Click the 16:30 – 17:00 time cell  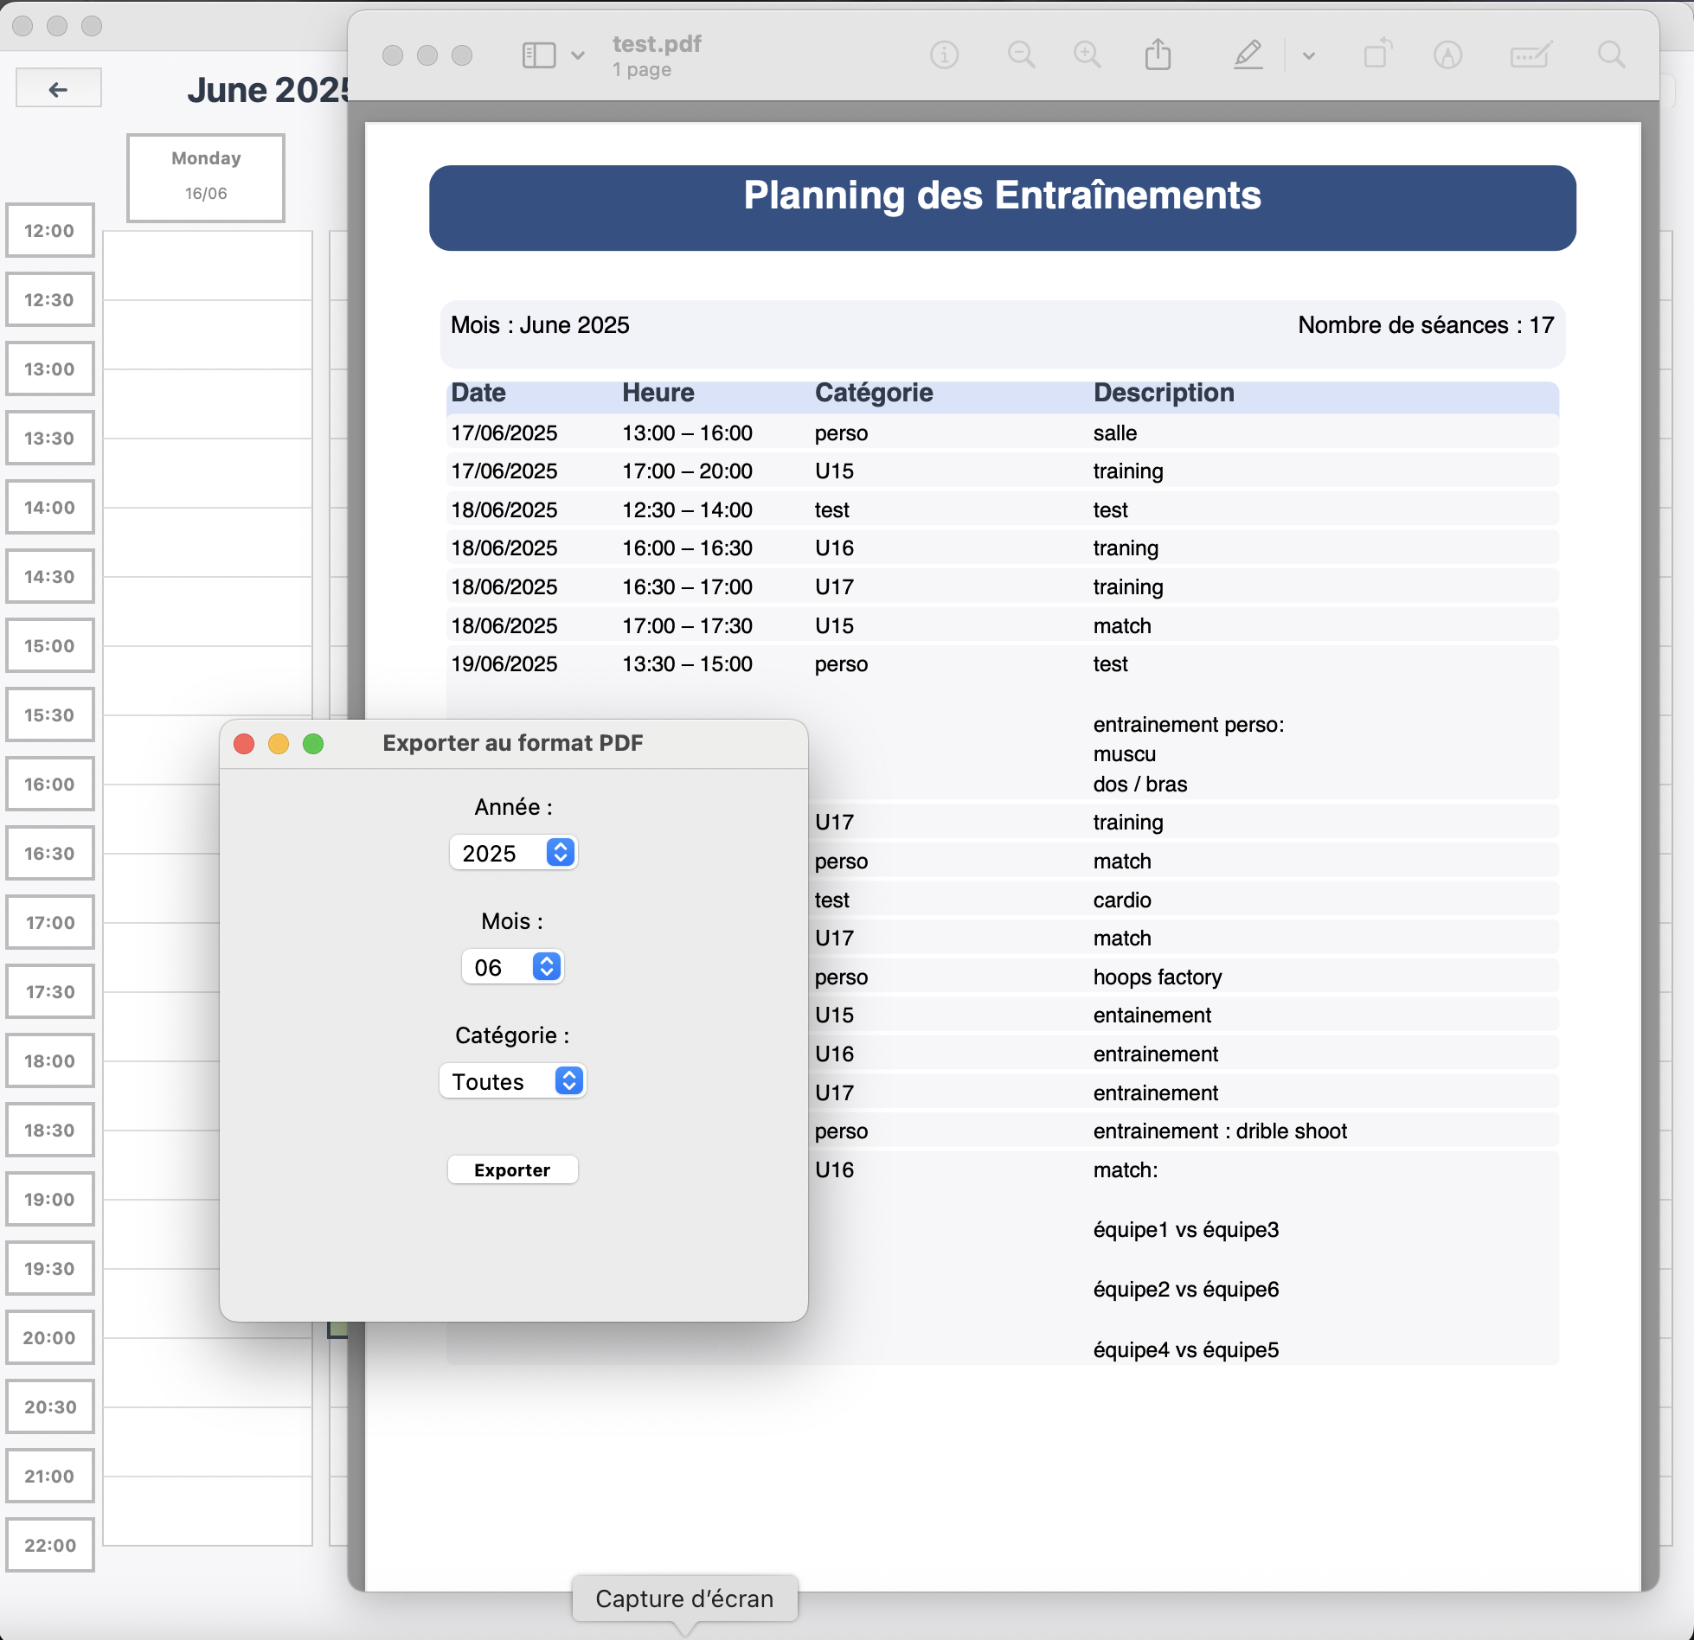point(687,586)
